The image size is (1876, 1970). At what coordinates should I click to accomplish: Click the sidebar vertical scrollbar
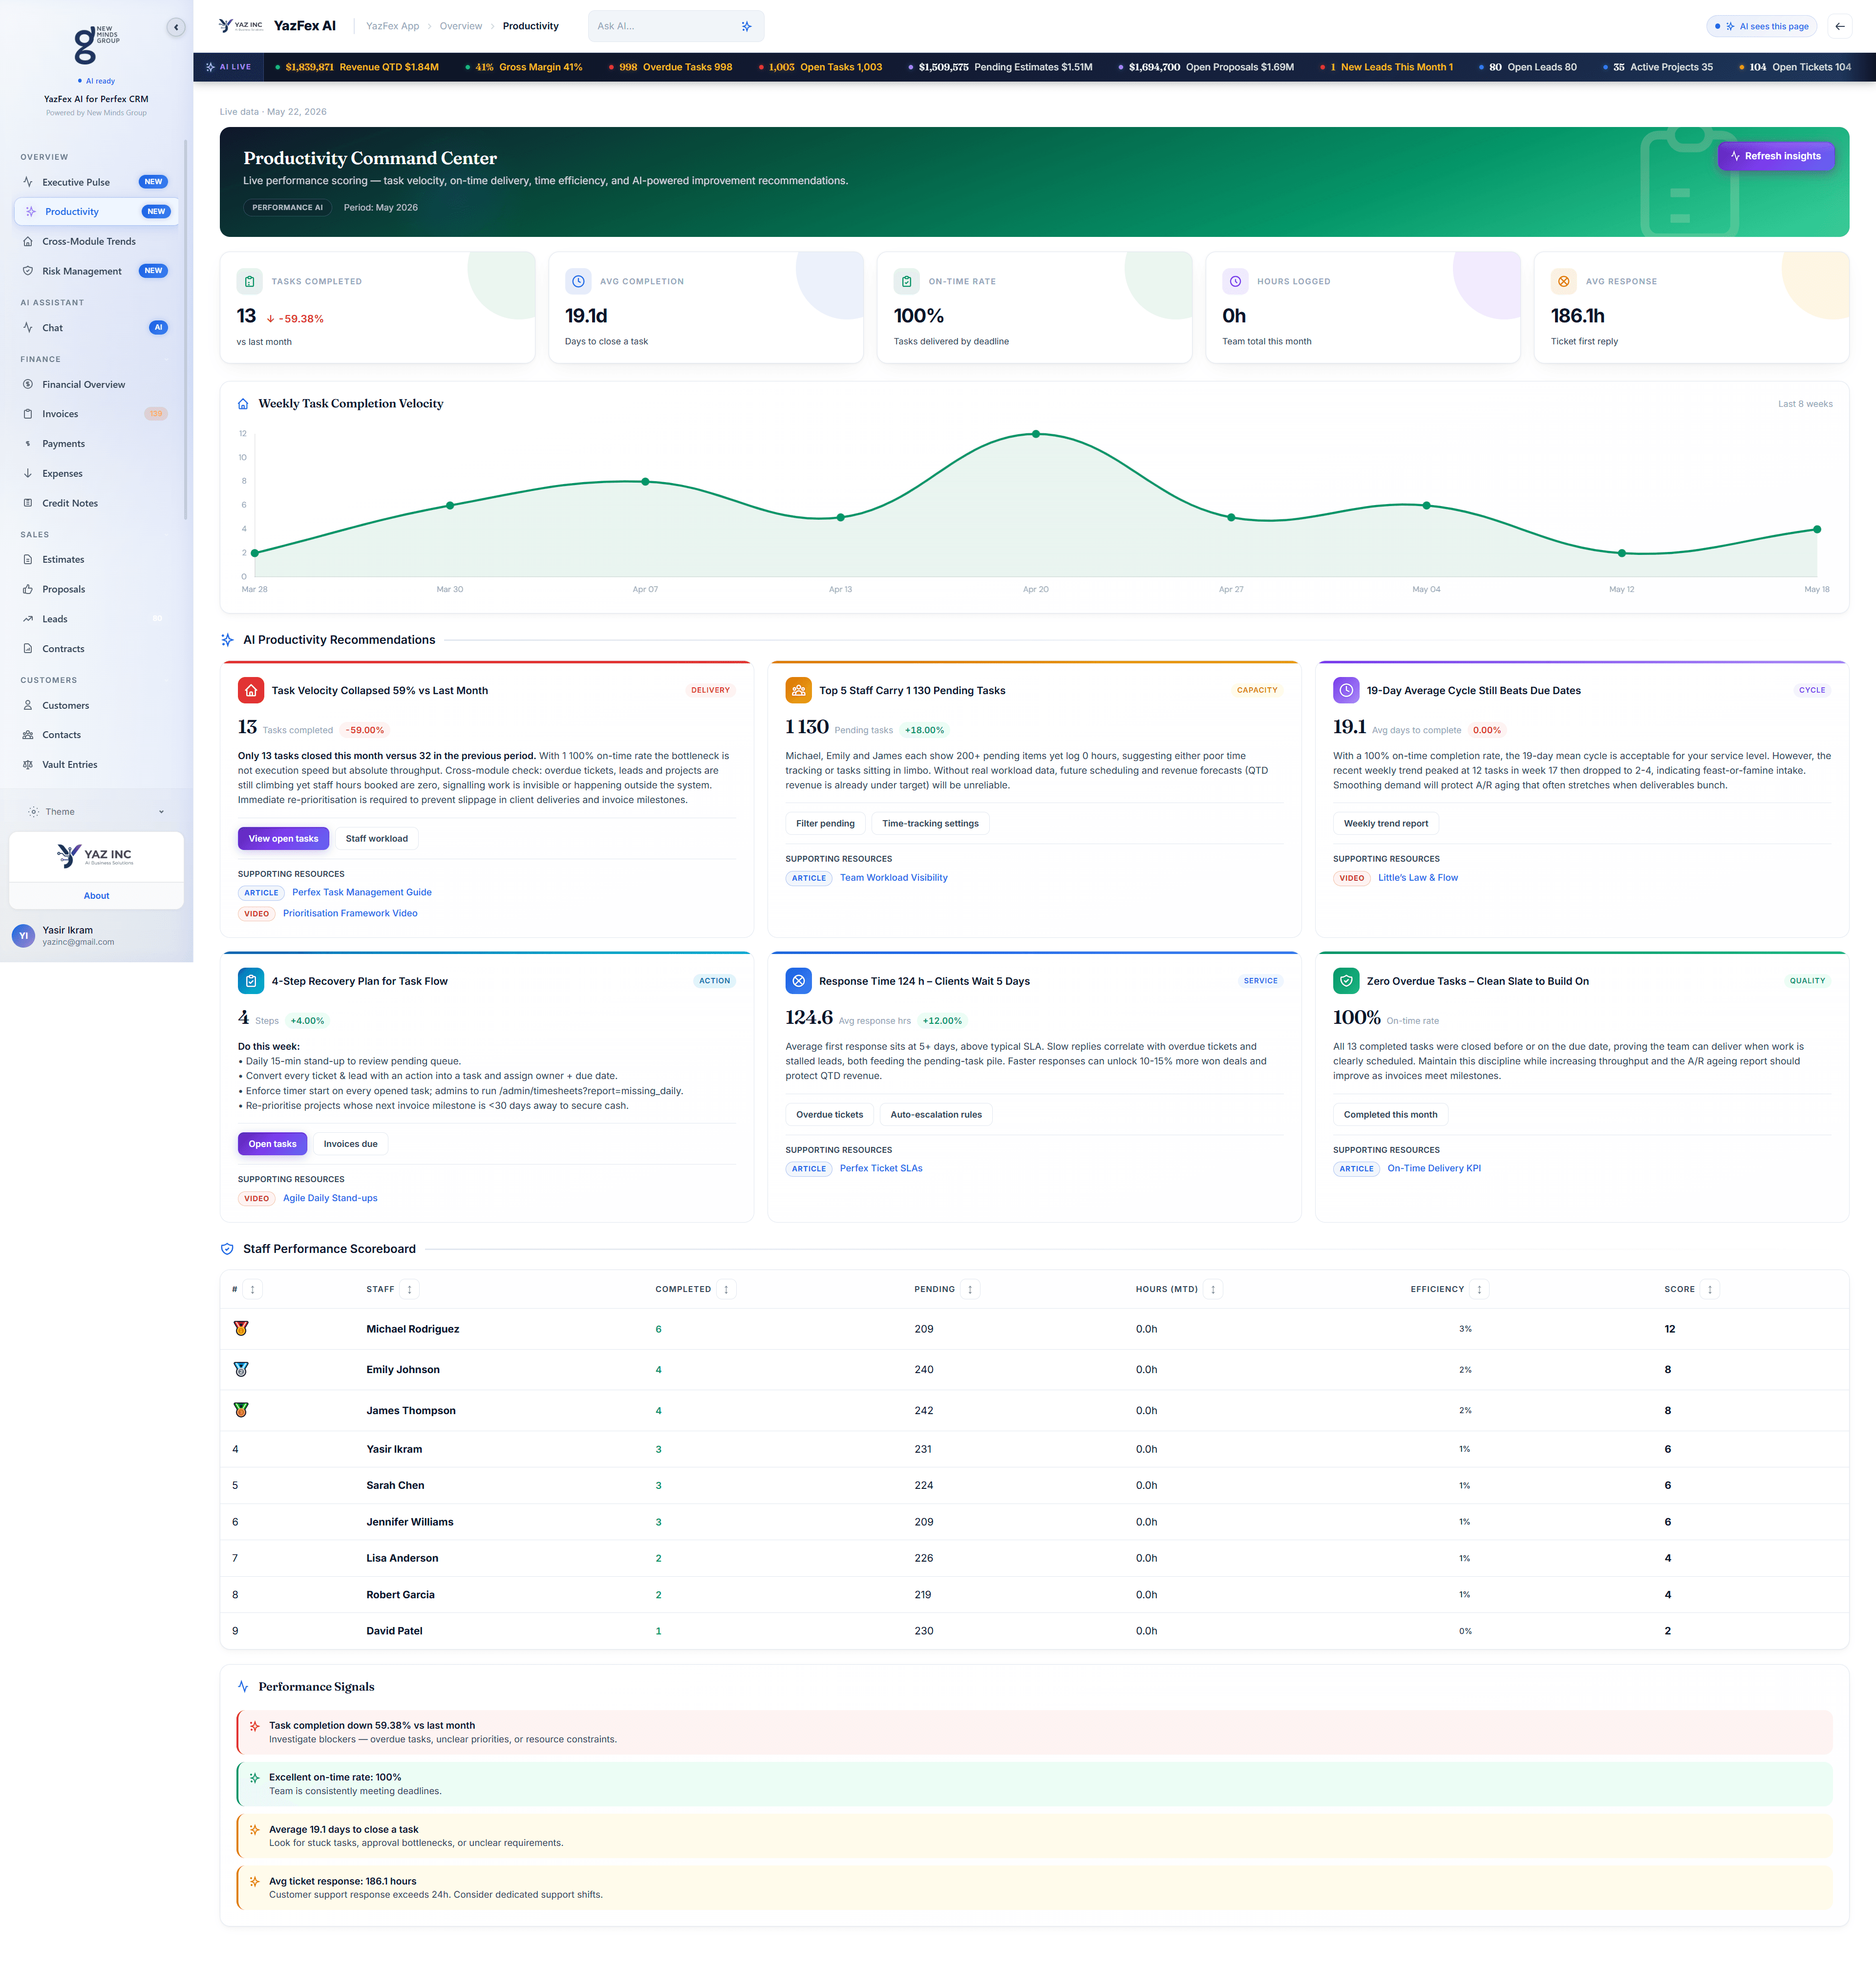186,330
